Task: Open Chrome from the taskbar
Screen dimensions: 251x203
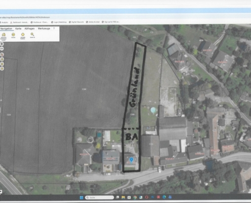Action: tap(135, 197)
